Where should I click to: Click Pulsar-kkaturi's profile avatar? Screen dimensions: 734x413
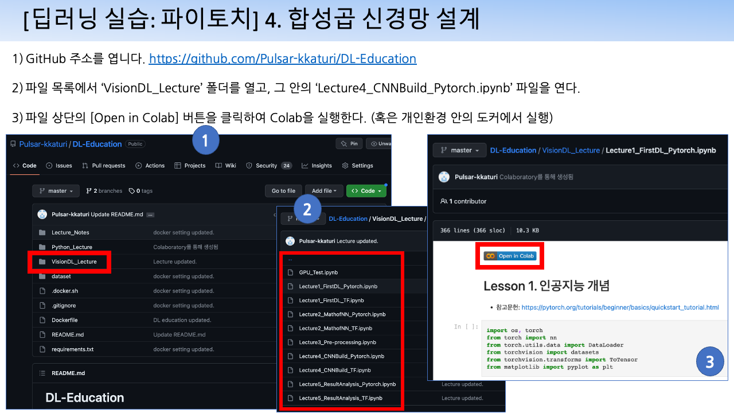click(41, 213)
